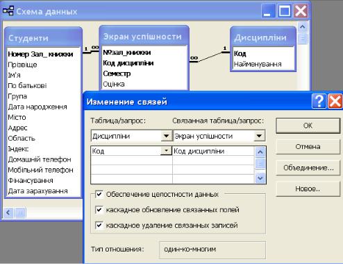Click the field grid scroll down arrow

(260, 178)
